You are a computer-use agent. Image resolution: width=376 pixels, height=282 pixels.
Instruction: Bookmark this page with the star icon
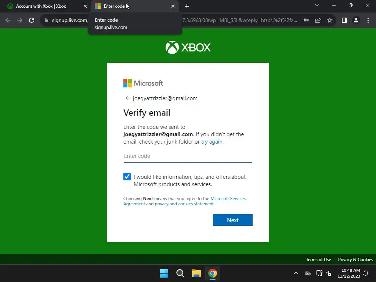(330, 21)
